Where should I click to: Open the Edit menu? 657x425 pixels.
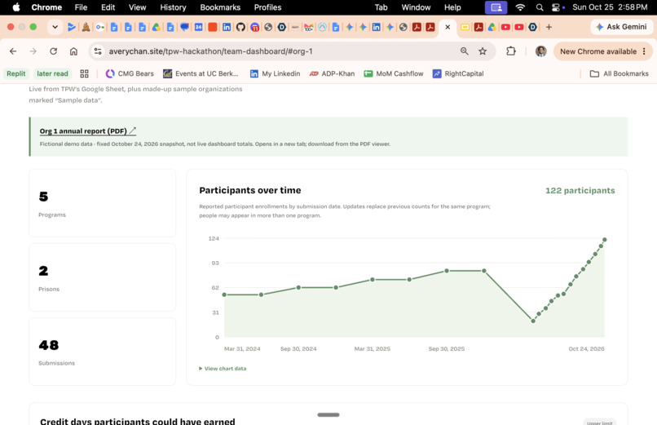(108, 7)
